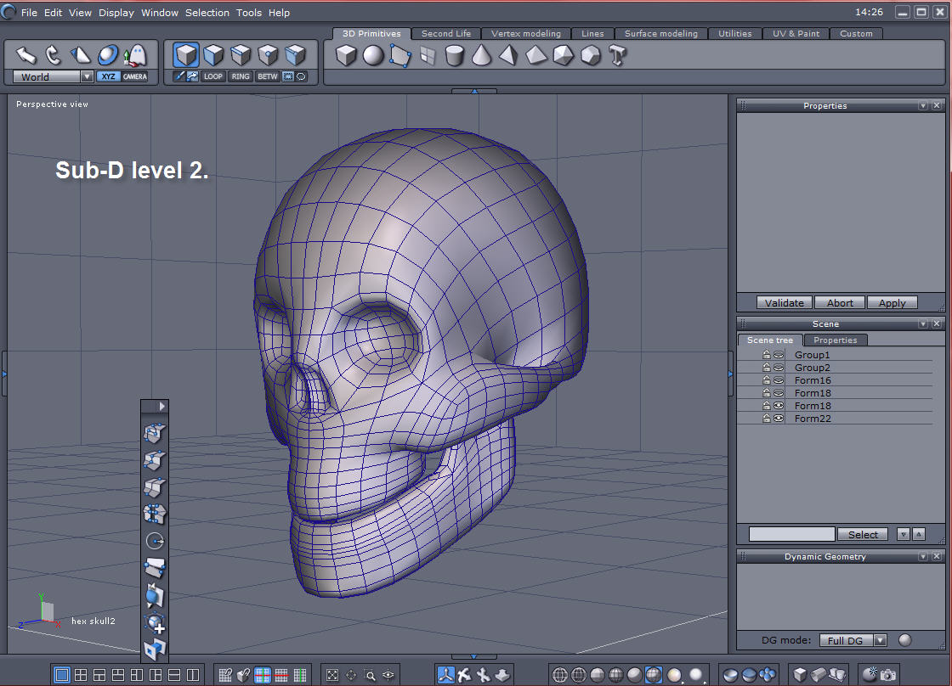Open the Tools menu
The width and height of the screenshot is (952, 686).
pyautogui.click(x=249, y=12)
